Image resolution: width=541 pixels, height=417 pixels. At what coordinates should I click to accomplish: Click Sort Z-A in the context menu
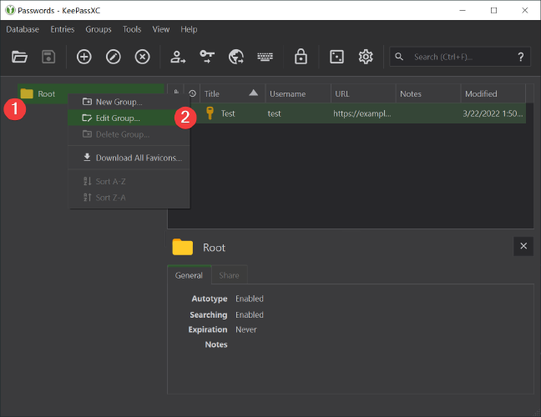point(129,198)
